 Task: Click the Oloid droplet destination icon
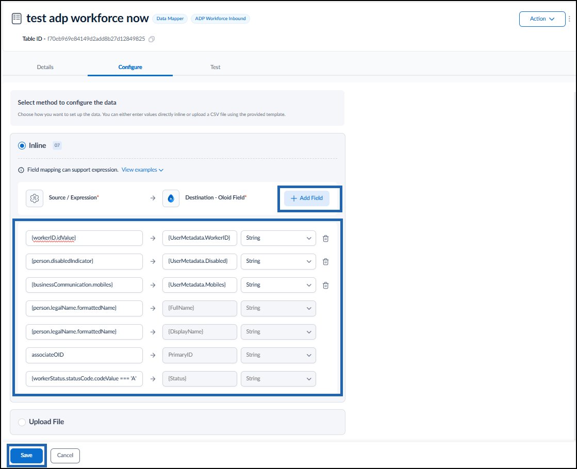click(x=171, y=198)
